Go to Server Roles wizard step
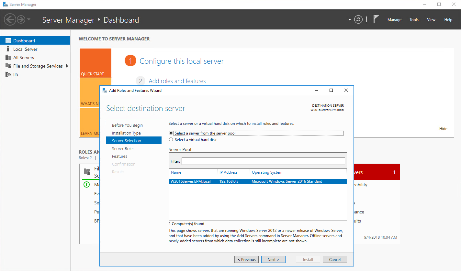 click(x=123, y=148)
